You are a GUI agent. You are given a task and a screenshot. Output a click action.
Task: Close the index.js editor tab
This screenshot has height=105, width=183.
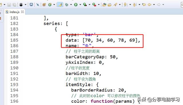[22, 12]
